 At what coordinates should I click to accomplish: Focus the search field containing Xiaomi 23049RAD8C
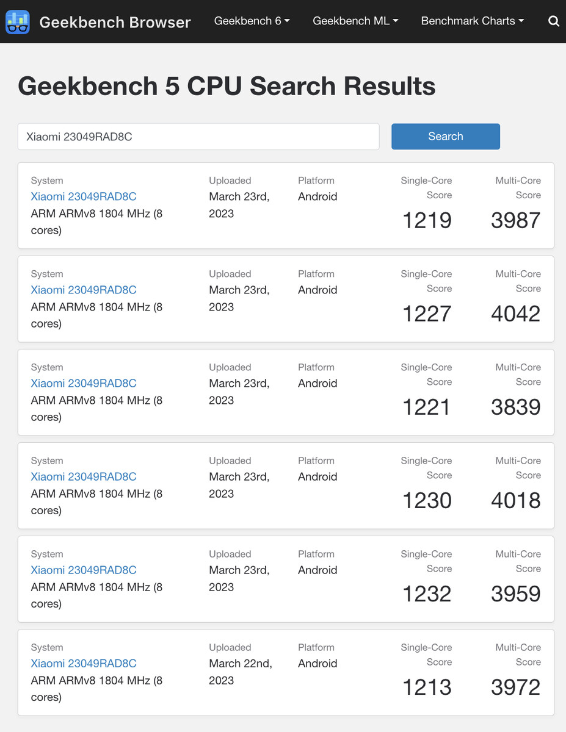point(198,137)
